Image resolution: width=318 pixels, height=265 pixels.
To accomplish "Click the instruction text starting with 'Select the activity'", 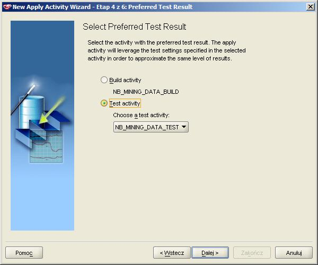I will [x=166, y=50].
